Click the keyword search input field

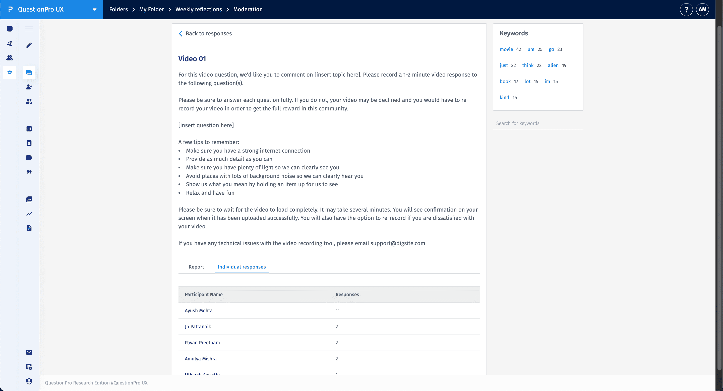pyautogui.click(x=538, y=123)
